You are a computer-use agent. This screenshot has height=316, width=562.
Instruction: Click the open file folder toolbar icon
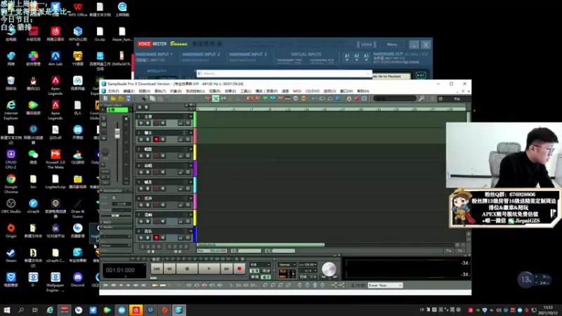pos(113,98)
